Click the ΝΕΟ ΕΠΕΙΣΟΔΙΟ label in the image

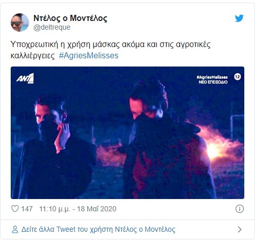[213, 82]
